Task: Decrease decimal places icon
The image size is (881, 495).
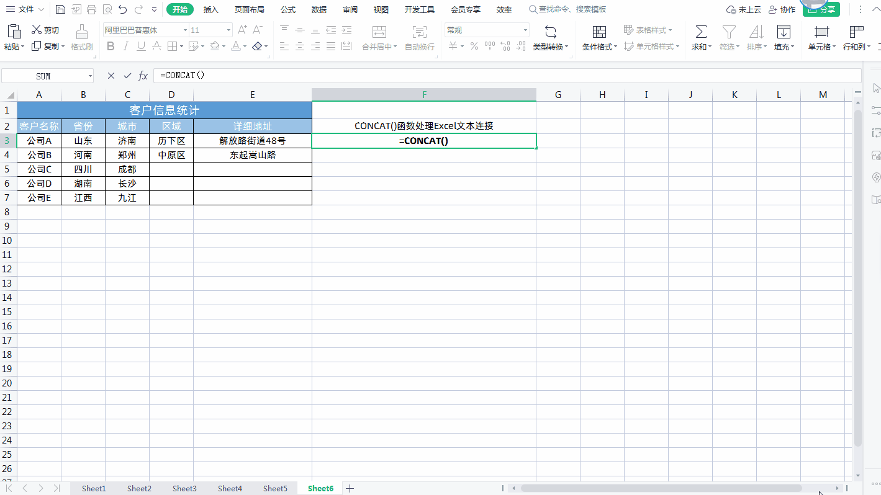Action: coord(521,46)
